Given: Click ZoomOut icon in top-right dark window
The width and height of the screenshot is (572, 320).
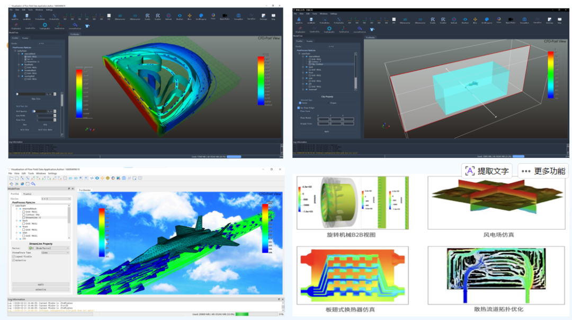Looking at the screenshot, I should click(443, 20).
